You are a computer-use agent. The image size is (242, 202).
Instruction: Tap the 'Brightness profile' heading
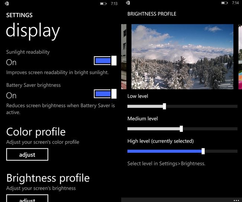(x=48, y=178)
